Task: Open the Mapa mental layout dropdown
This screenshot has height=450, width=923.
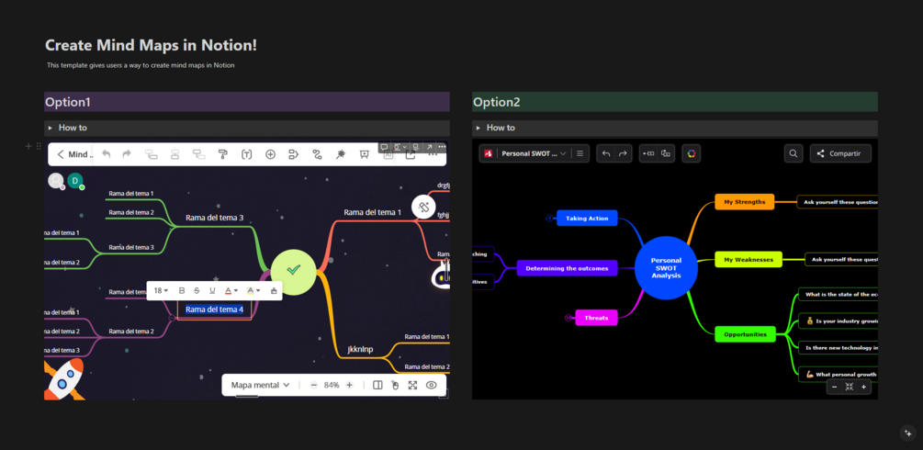Action: [x=260, y=385]
